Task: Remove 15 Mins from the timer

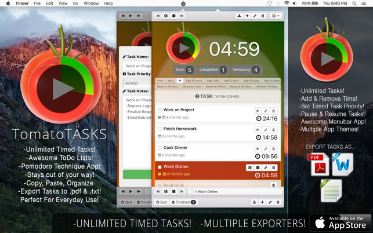Action: coord(267,86)
